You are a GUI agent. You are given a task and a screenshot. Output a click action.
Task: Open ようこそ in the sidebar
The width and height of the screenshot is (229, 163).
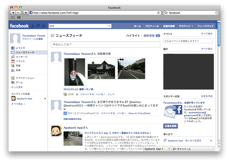(20, 48)
